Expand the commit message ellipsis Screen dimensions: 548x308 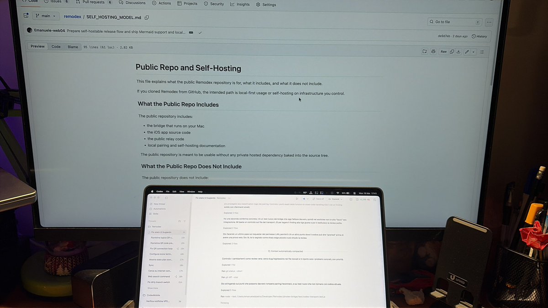point(190,33)
